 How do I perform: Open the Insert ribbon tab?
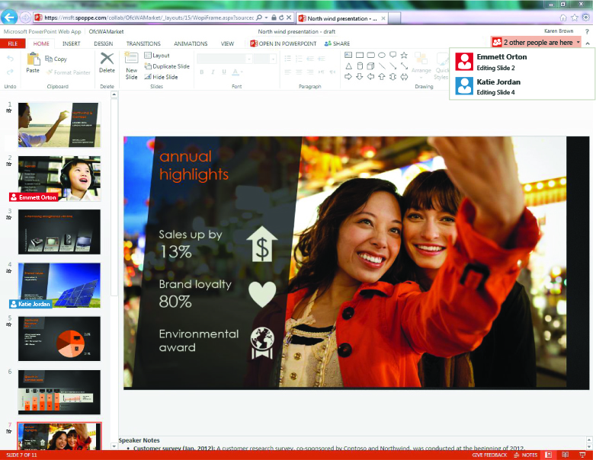71,43
